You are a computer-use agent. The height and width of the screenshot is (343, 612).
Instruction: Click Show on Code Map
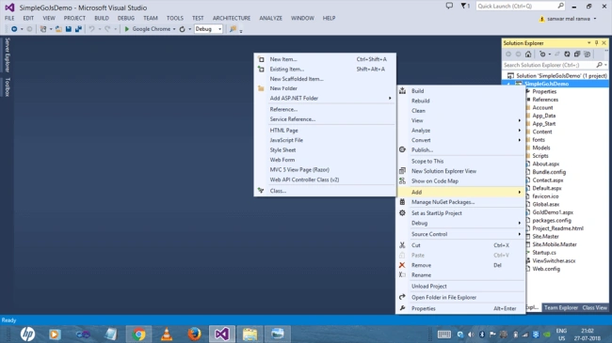tap(460, 180)
